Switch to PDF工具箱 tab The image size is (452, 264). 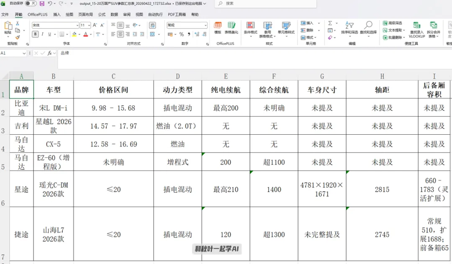177,14
